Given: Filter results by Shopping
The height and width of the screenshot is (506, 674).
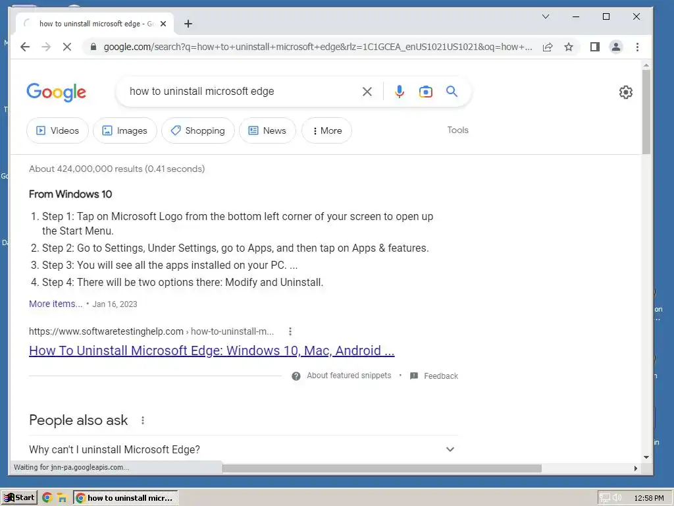Looking at the screenshot, I should (198, 130).
